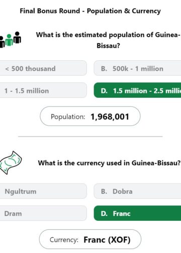181x253 pixels.
Task: Pick the green option D Franc
Action: [137, 213]
